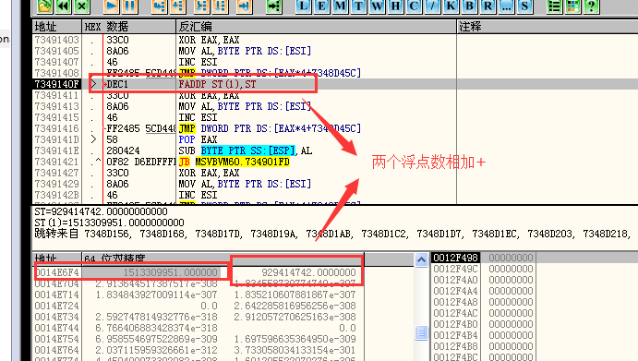Open the CPU window (C button)
Screen dimensions: 638x361
[415, 6]
